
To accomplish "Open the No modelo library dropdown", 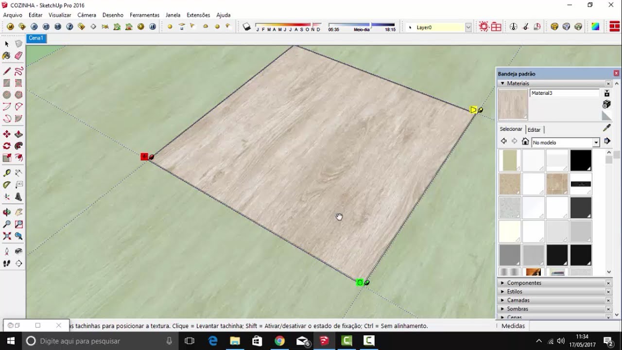I will coord(596,142).
